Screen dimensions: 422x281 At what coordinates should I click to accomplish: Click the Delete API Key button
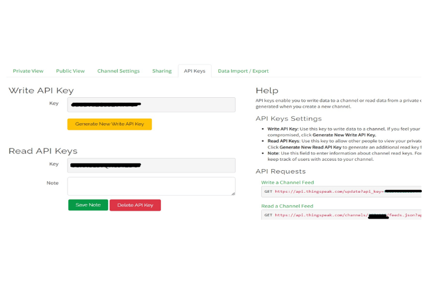pyautogui.click(x=135, y=205)
